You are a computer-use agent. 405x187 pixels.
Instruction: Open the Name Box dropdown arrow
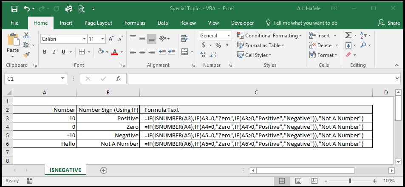pos(62,79)
